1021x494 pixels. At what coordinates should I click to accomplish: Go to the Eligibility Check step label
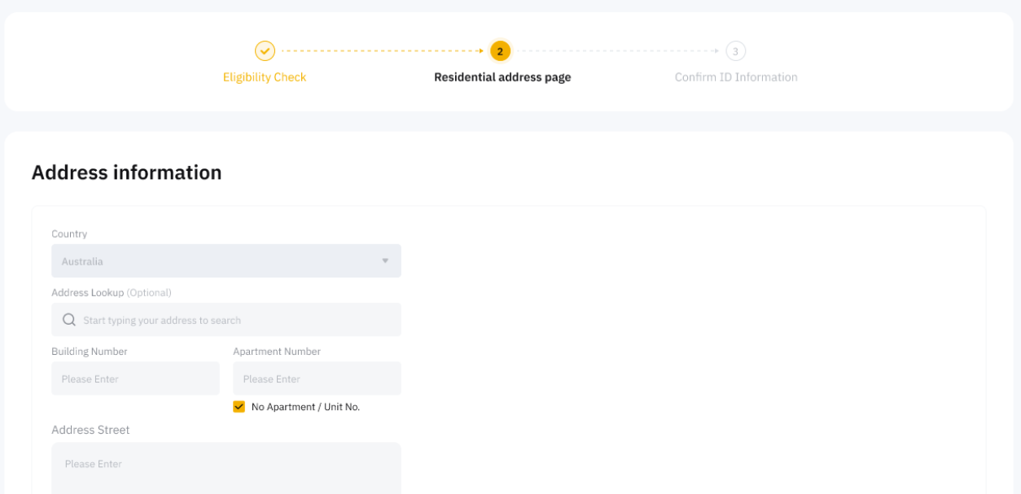point(265,77)
